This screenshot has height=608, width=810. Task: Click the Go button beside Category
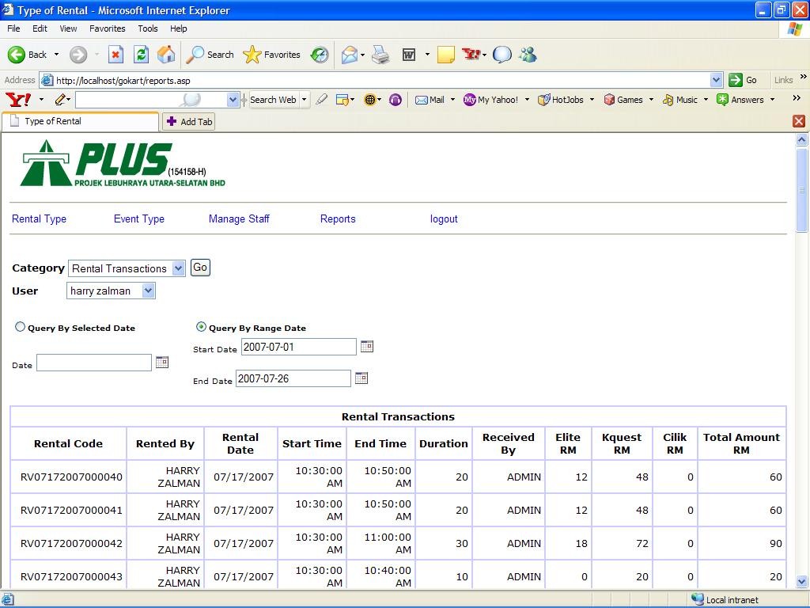pyautogui.click(x=199, y=267)
